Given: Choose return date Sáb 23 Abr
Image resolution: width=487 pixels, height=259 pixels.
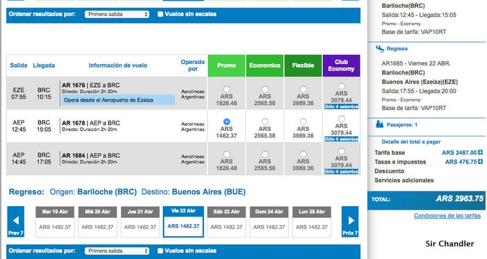Looking at the screenshot, I should point(226,221).
